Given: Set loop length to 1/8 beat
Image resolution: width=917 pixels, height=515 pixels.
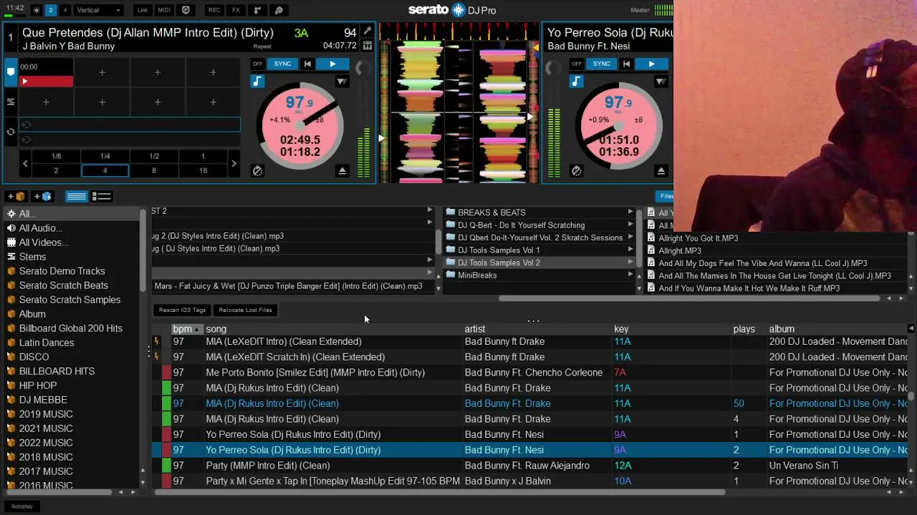Looking at the screenshot, I should tap(56, 156).
